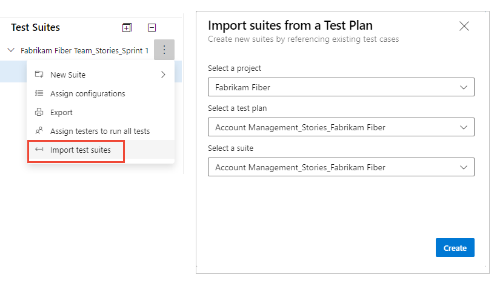Image resolution: width=497 pixels, height=286 pixels.
Task: Select Assign testers to run all tests
Action: pyautogui.click(x=99, y=131)
